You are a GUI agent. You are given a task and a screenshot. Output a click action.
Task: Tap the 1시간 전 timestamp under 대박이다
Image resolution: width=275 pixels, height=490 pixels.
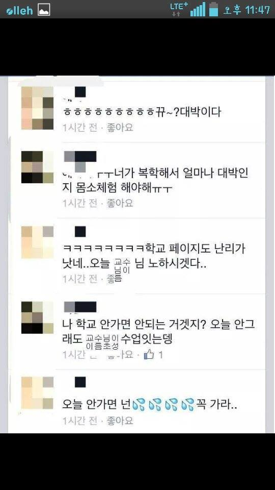tap(80, 128)
